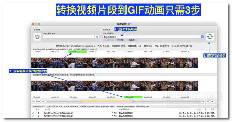Submit conversion task with green refresh-arrows icon
Image resolution: width=232 pixels, height=122 pixels.
point(210,36)
